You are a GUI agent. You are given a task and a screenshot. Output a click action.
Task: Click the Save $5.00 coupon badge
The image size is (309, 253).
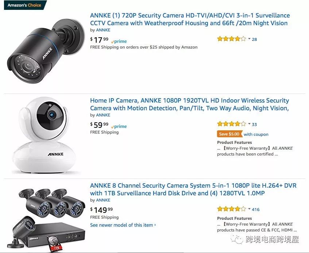(229, 134)
